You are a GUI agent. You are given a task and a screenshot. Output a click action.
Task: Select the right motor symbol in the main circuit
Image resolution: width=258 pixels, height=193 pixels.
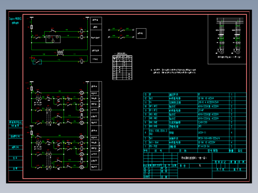click(x=238, y=52)
